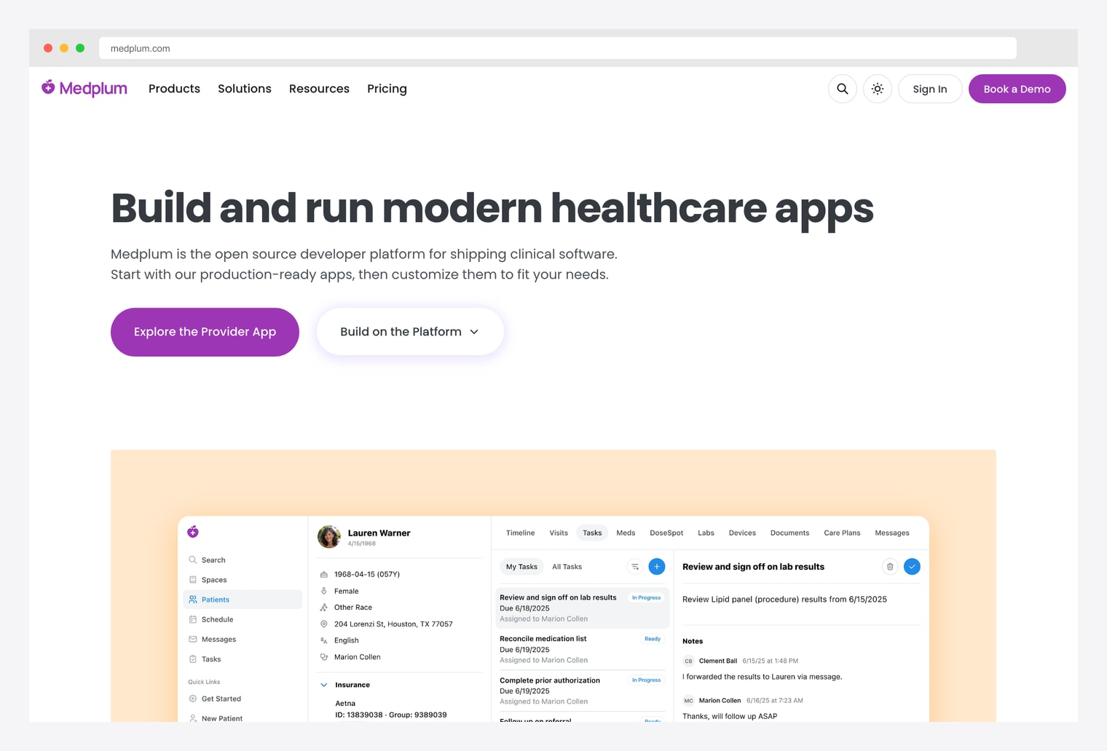
Task: Click the blue checkmark complete-task button
Action: click(912, 566)
